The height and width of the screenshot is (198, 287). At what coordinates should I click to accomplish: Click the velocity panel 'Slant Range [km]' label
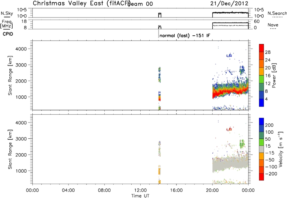[10, 149]
